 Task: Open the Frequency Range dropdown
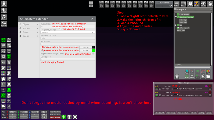[68, 32]
